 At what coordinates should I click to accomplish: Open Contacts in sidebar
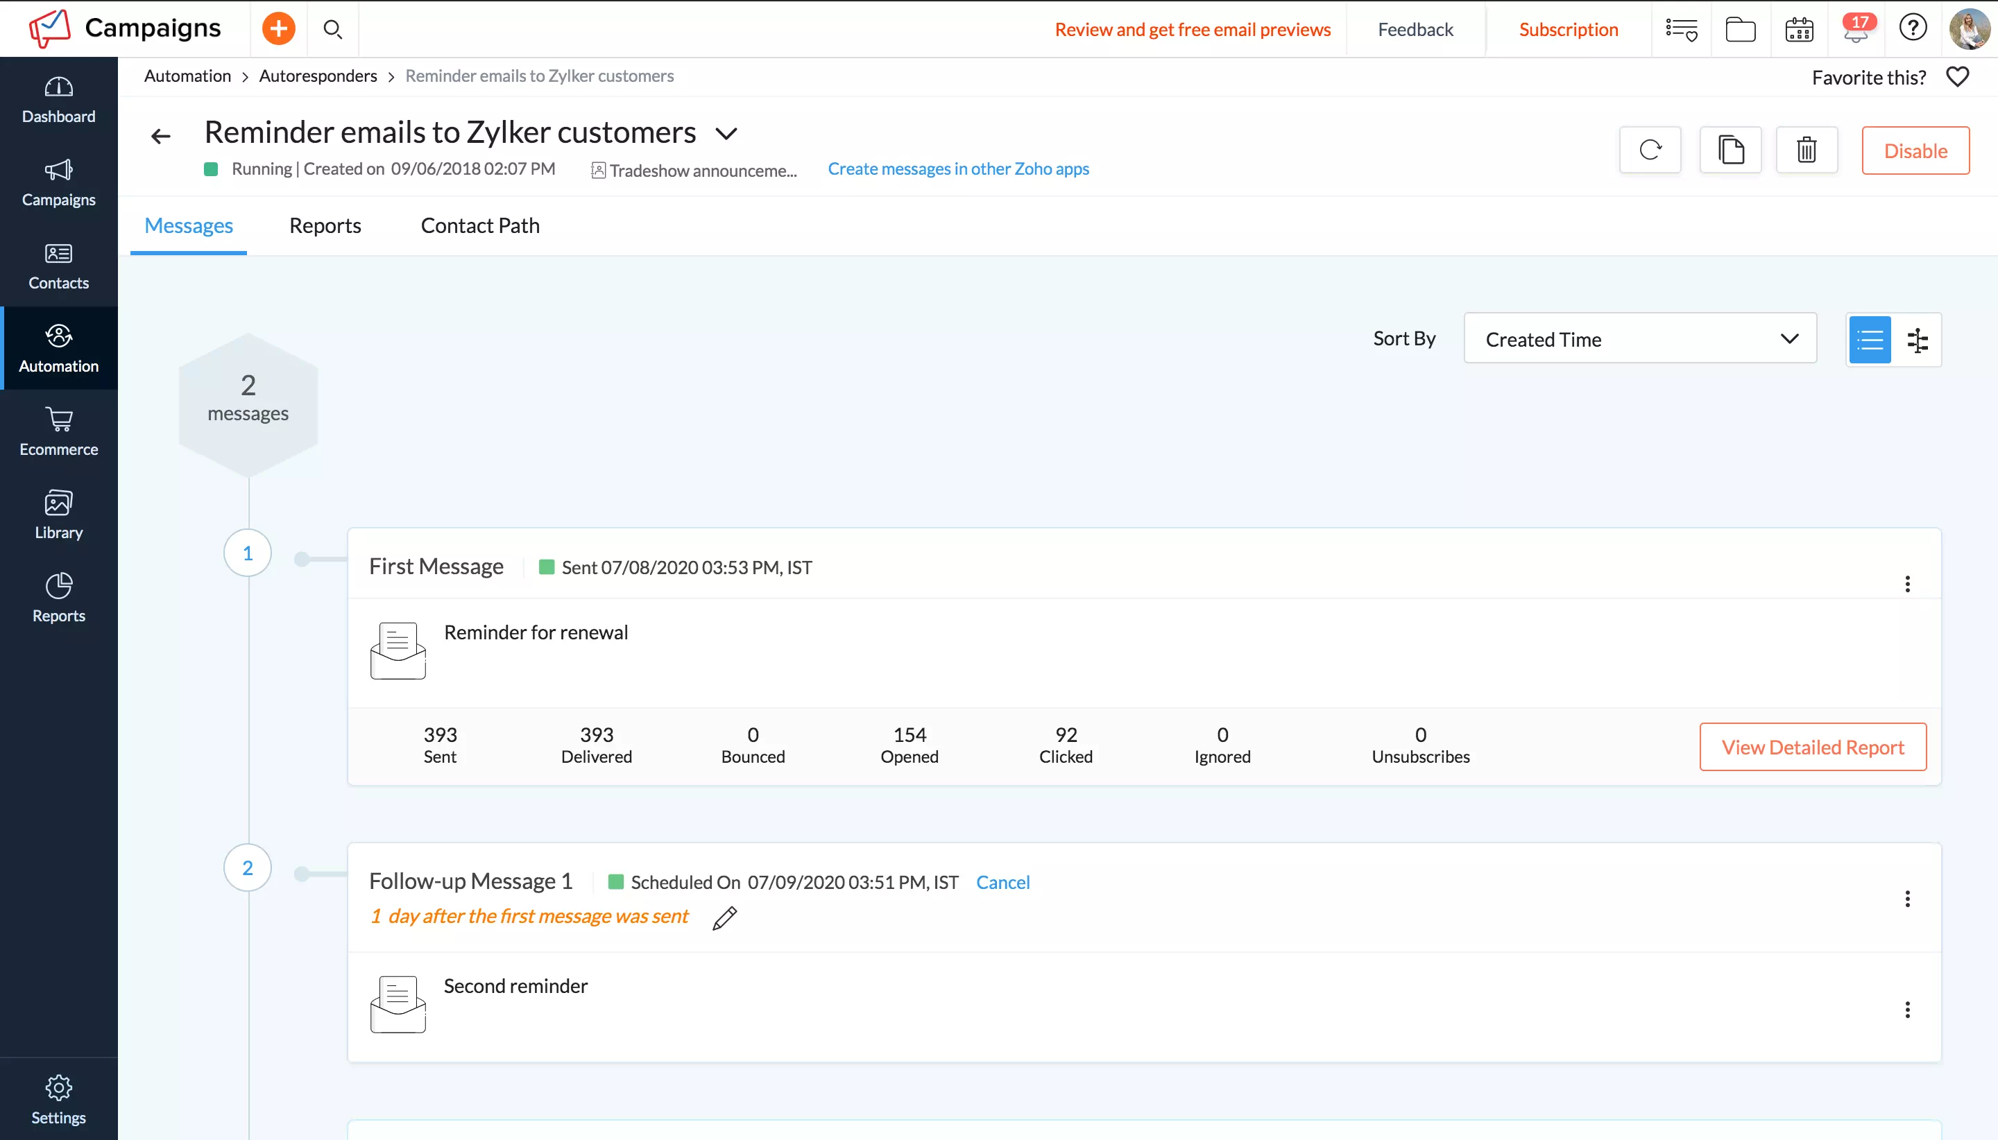tap(59, 267)
